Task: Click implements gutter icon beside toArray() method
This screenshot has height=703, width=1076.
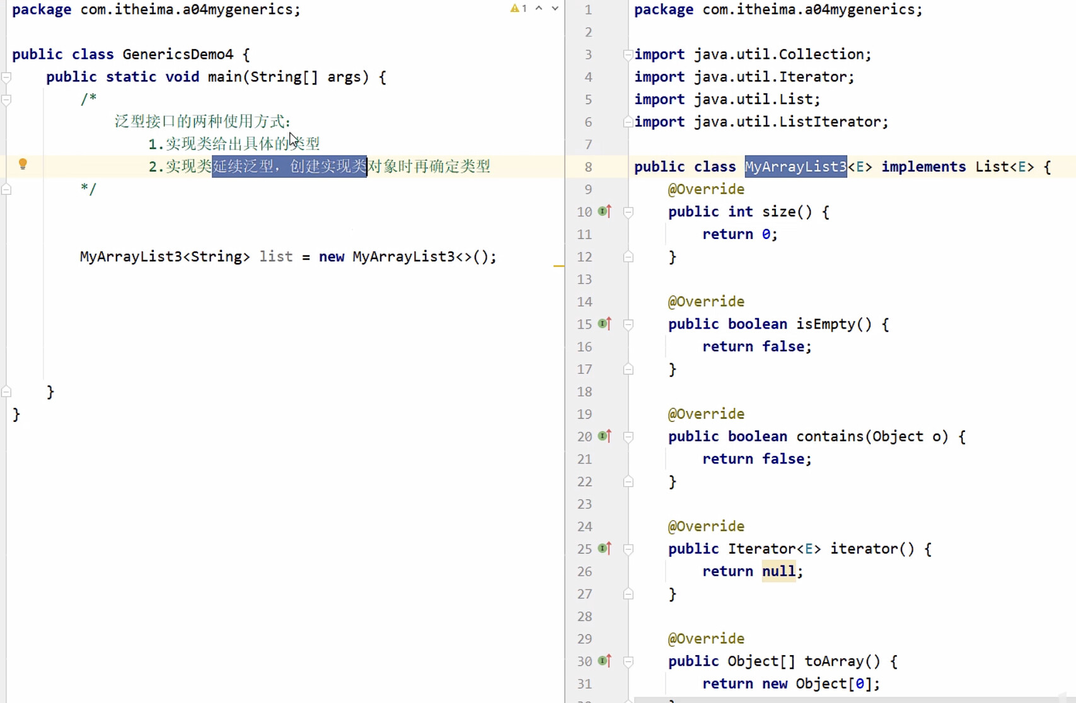Action: pos(605,661)
